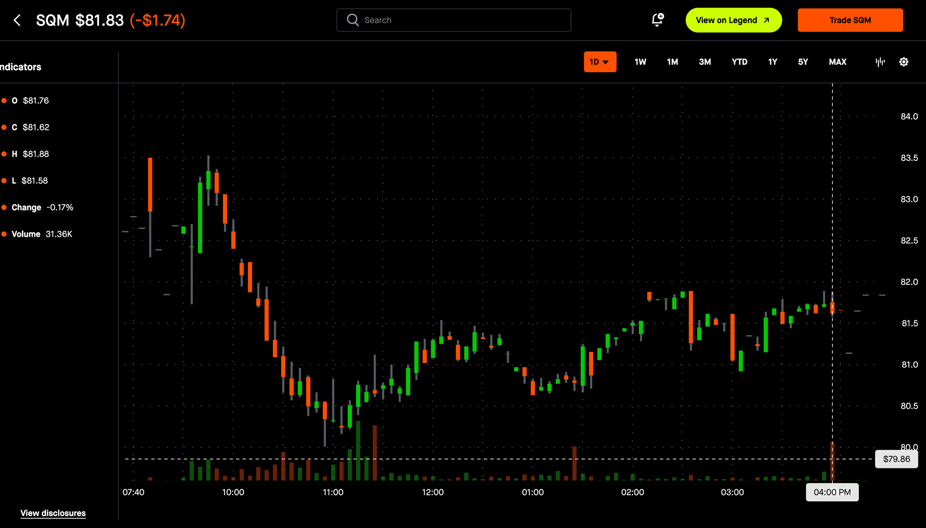Viewport: 926px width, 528px height.
Task: Focus the Search input field
Action: [x=463, y=20]
